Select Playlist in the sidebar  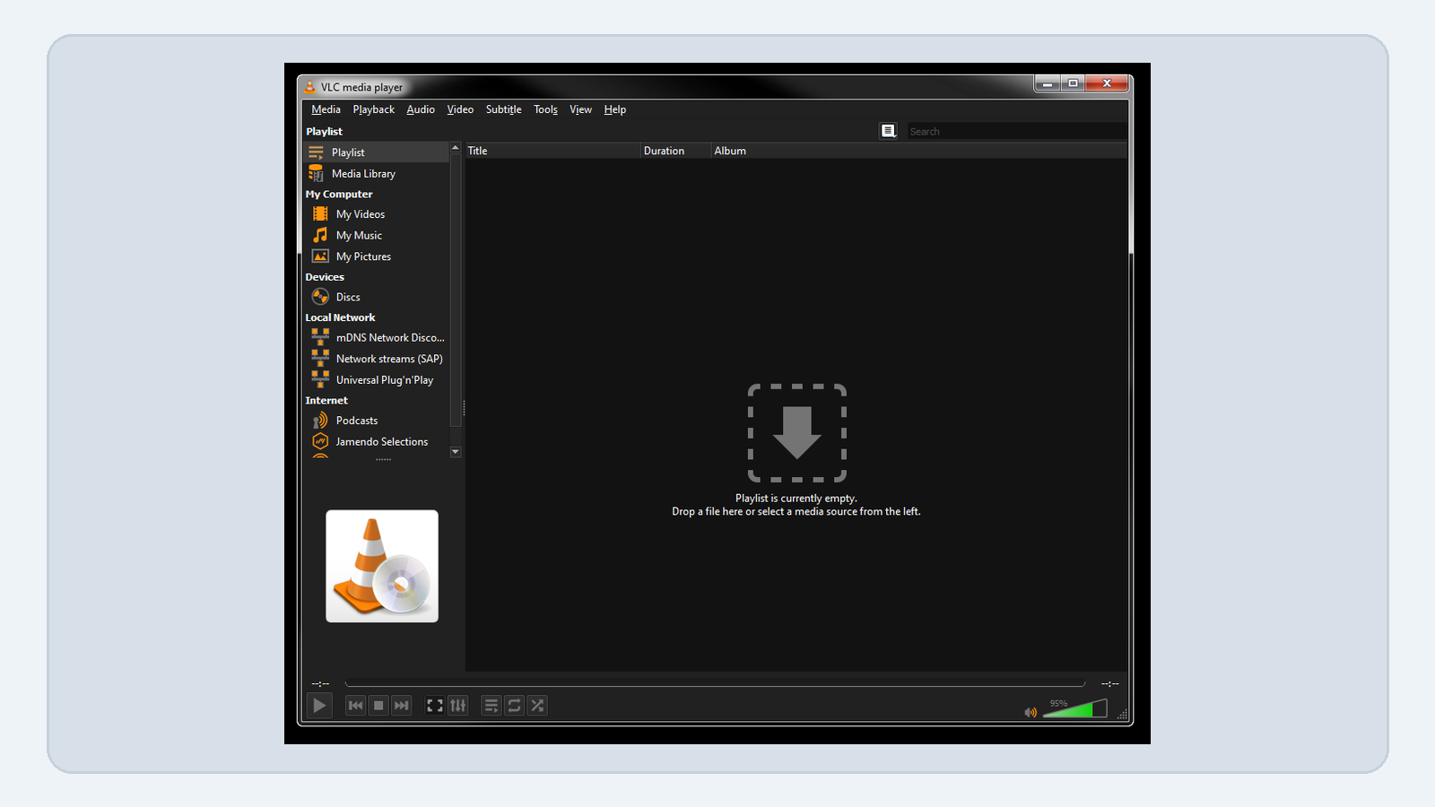[x=376, y=152]
